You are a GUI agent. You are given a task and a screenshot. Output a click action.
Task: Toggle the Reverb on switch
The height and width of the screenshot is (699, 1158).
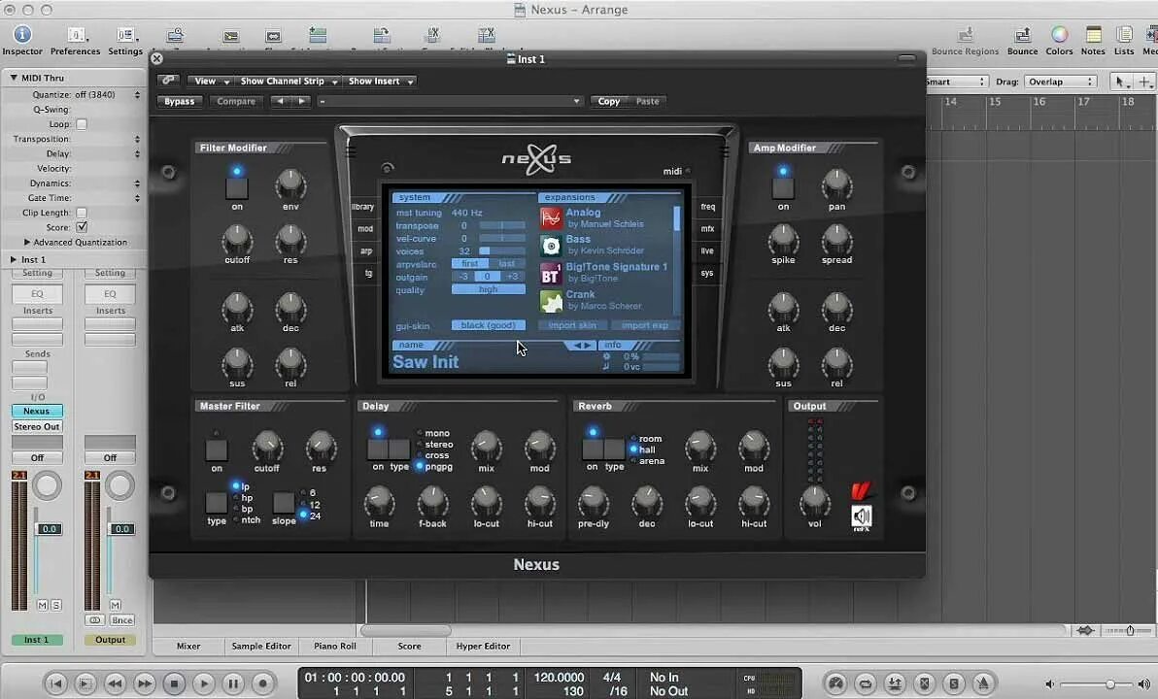[593, 449]
